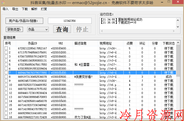Click results list scroll up arrow

[x=178, y=43]
